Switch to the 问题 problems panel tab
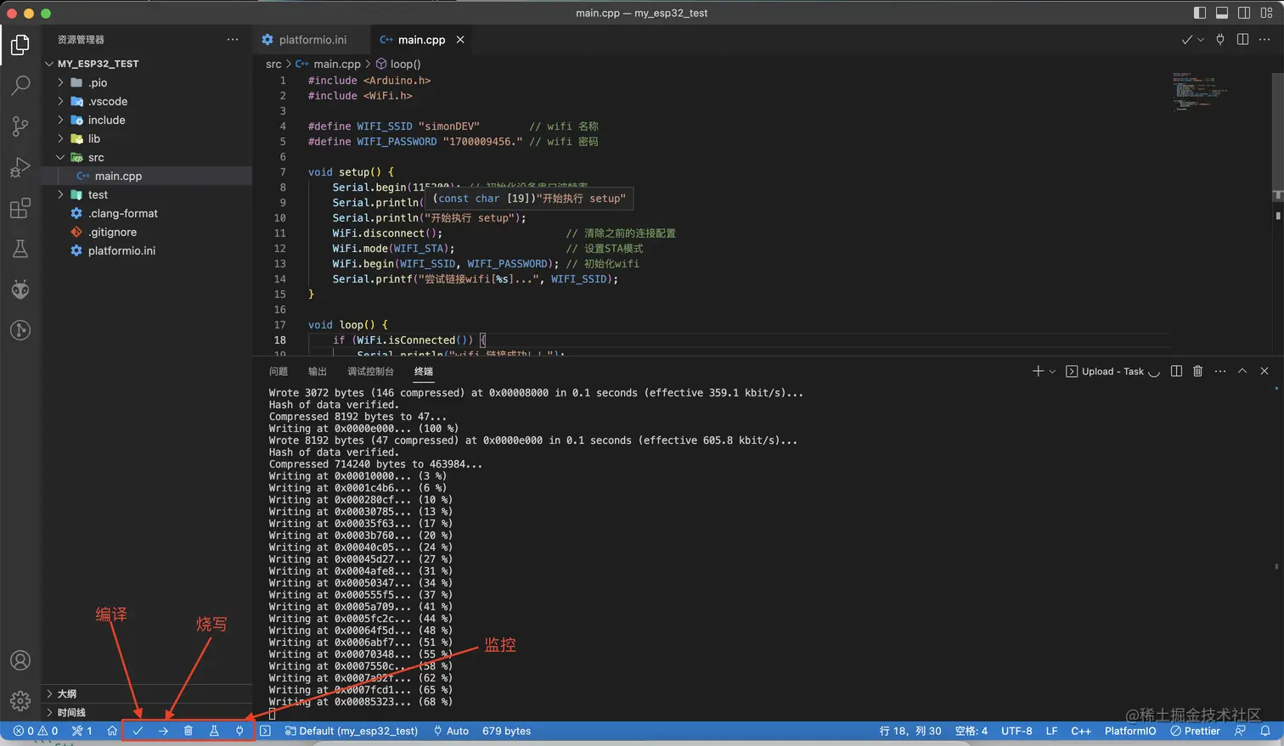 coord(279,371)
